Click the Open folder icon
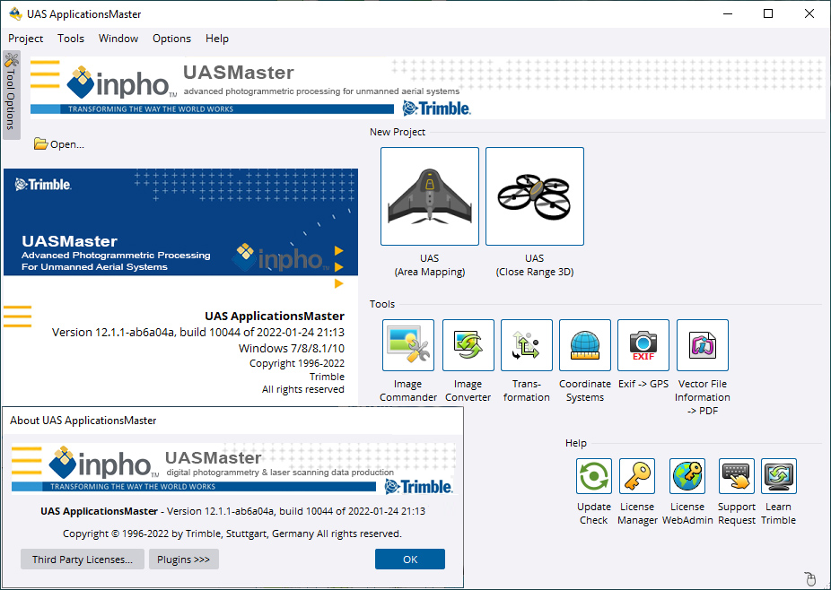Image resolution: width=831 pixels, height=590 pixels. click(x=40, y=143)
